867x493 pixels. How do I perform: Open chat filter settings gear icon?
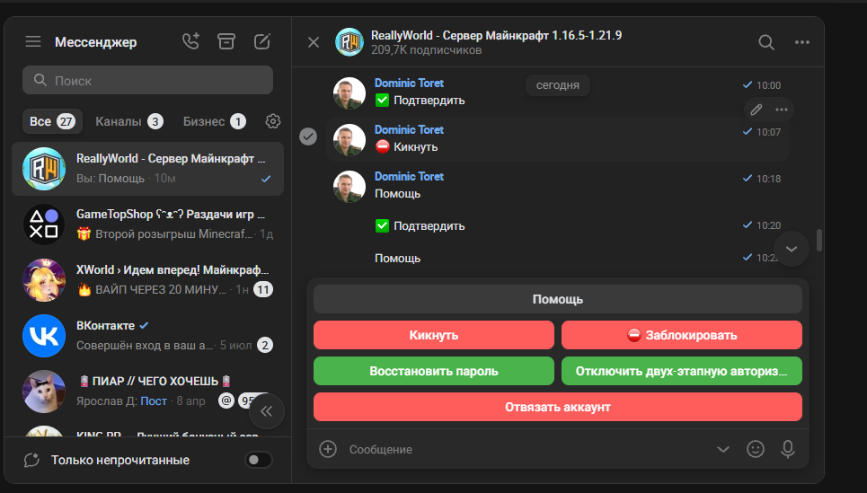(273, 121)
